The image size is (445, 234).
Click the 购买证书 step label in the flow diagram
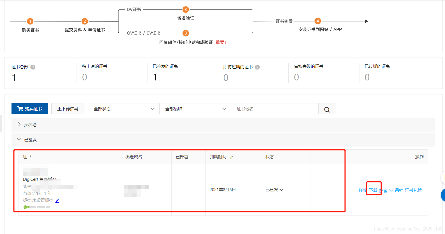(x=30, y=30)
